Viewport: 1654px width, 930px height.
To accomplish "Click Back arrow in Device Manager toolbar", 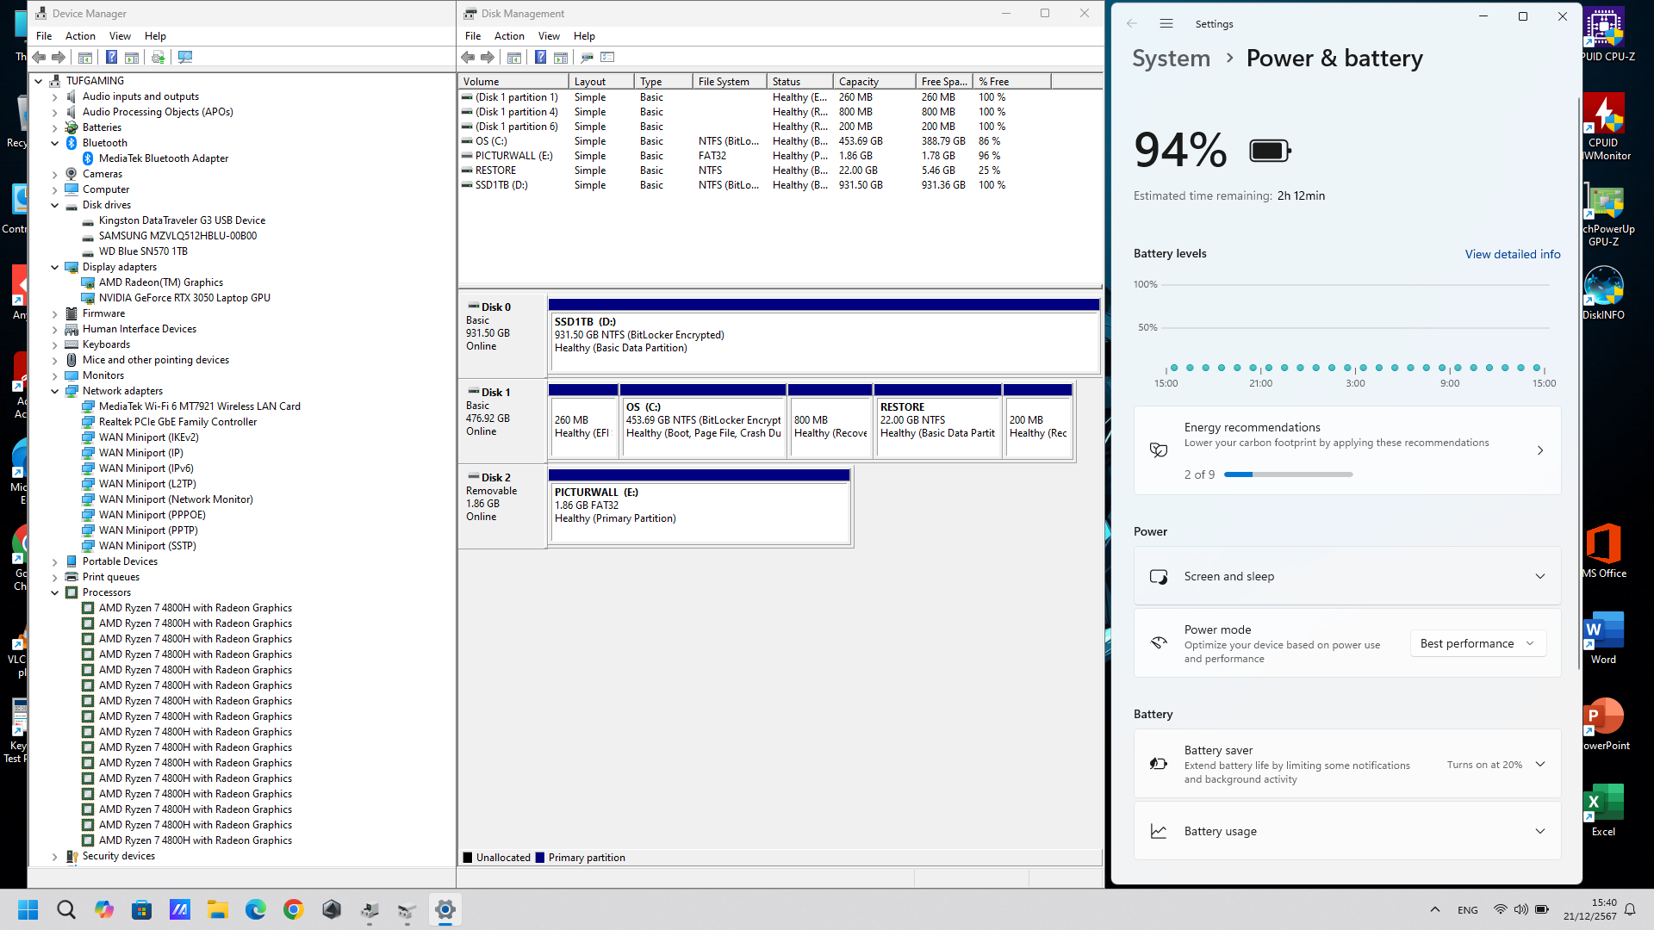I will coord(39,57).
